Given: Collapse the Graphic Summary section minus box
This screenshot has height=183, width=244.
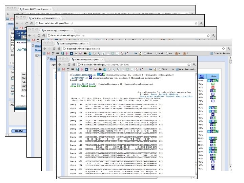Looking at the screenshot, I should (33, 46).
